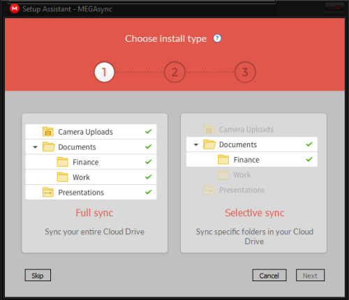Collapse Documents arrow in Selective sync
Image resolution: width=349 pixels, height=300 pixels.
[196, 144]
